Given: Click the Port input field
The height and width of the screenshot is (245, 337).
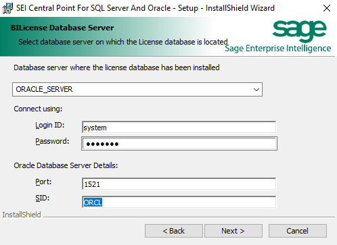Looking at the screenshot, I should pyautogui.click(x=179, y=184).
